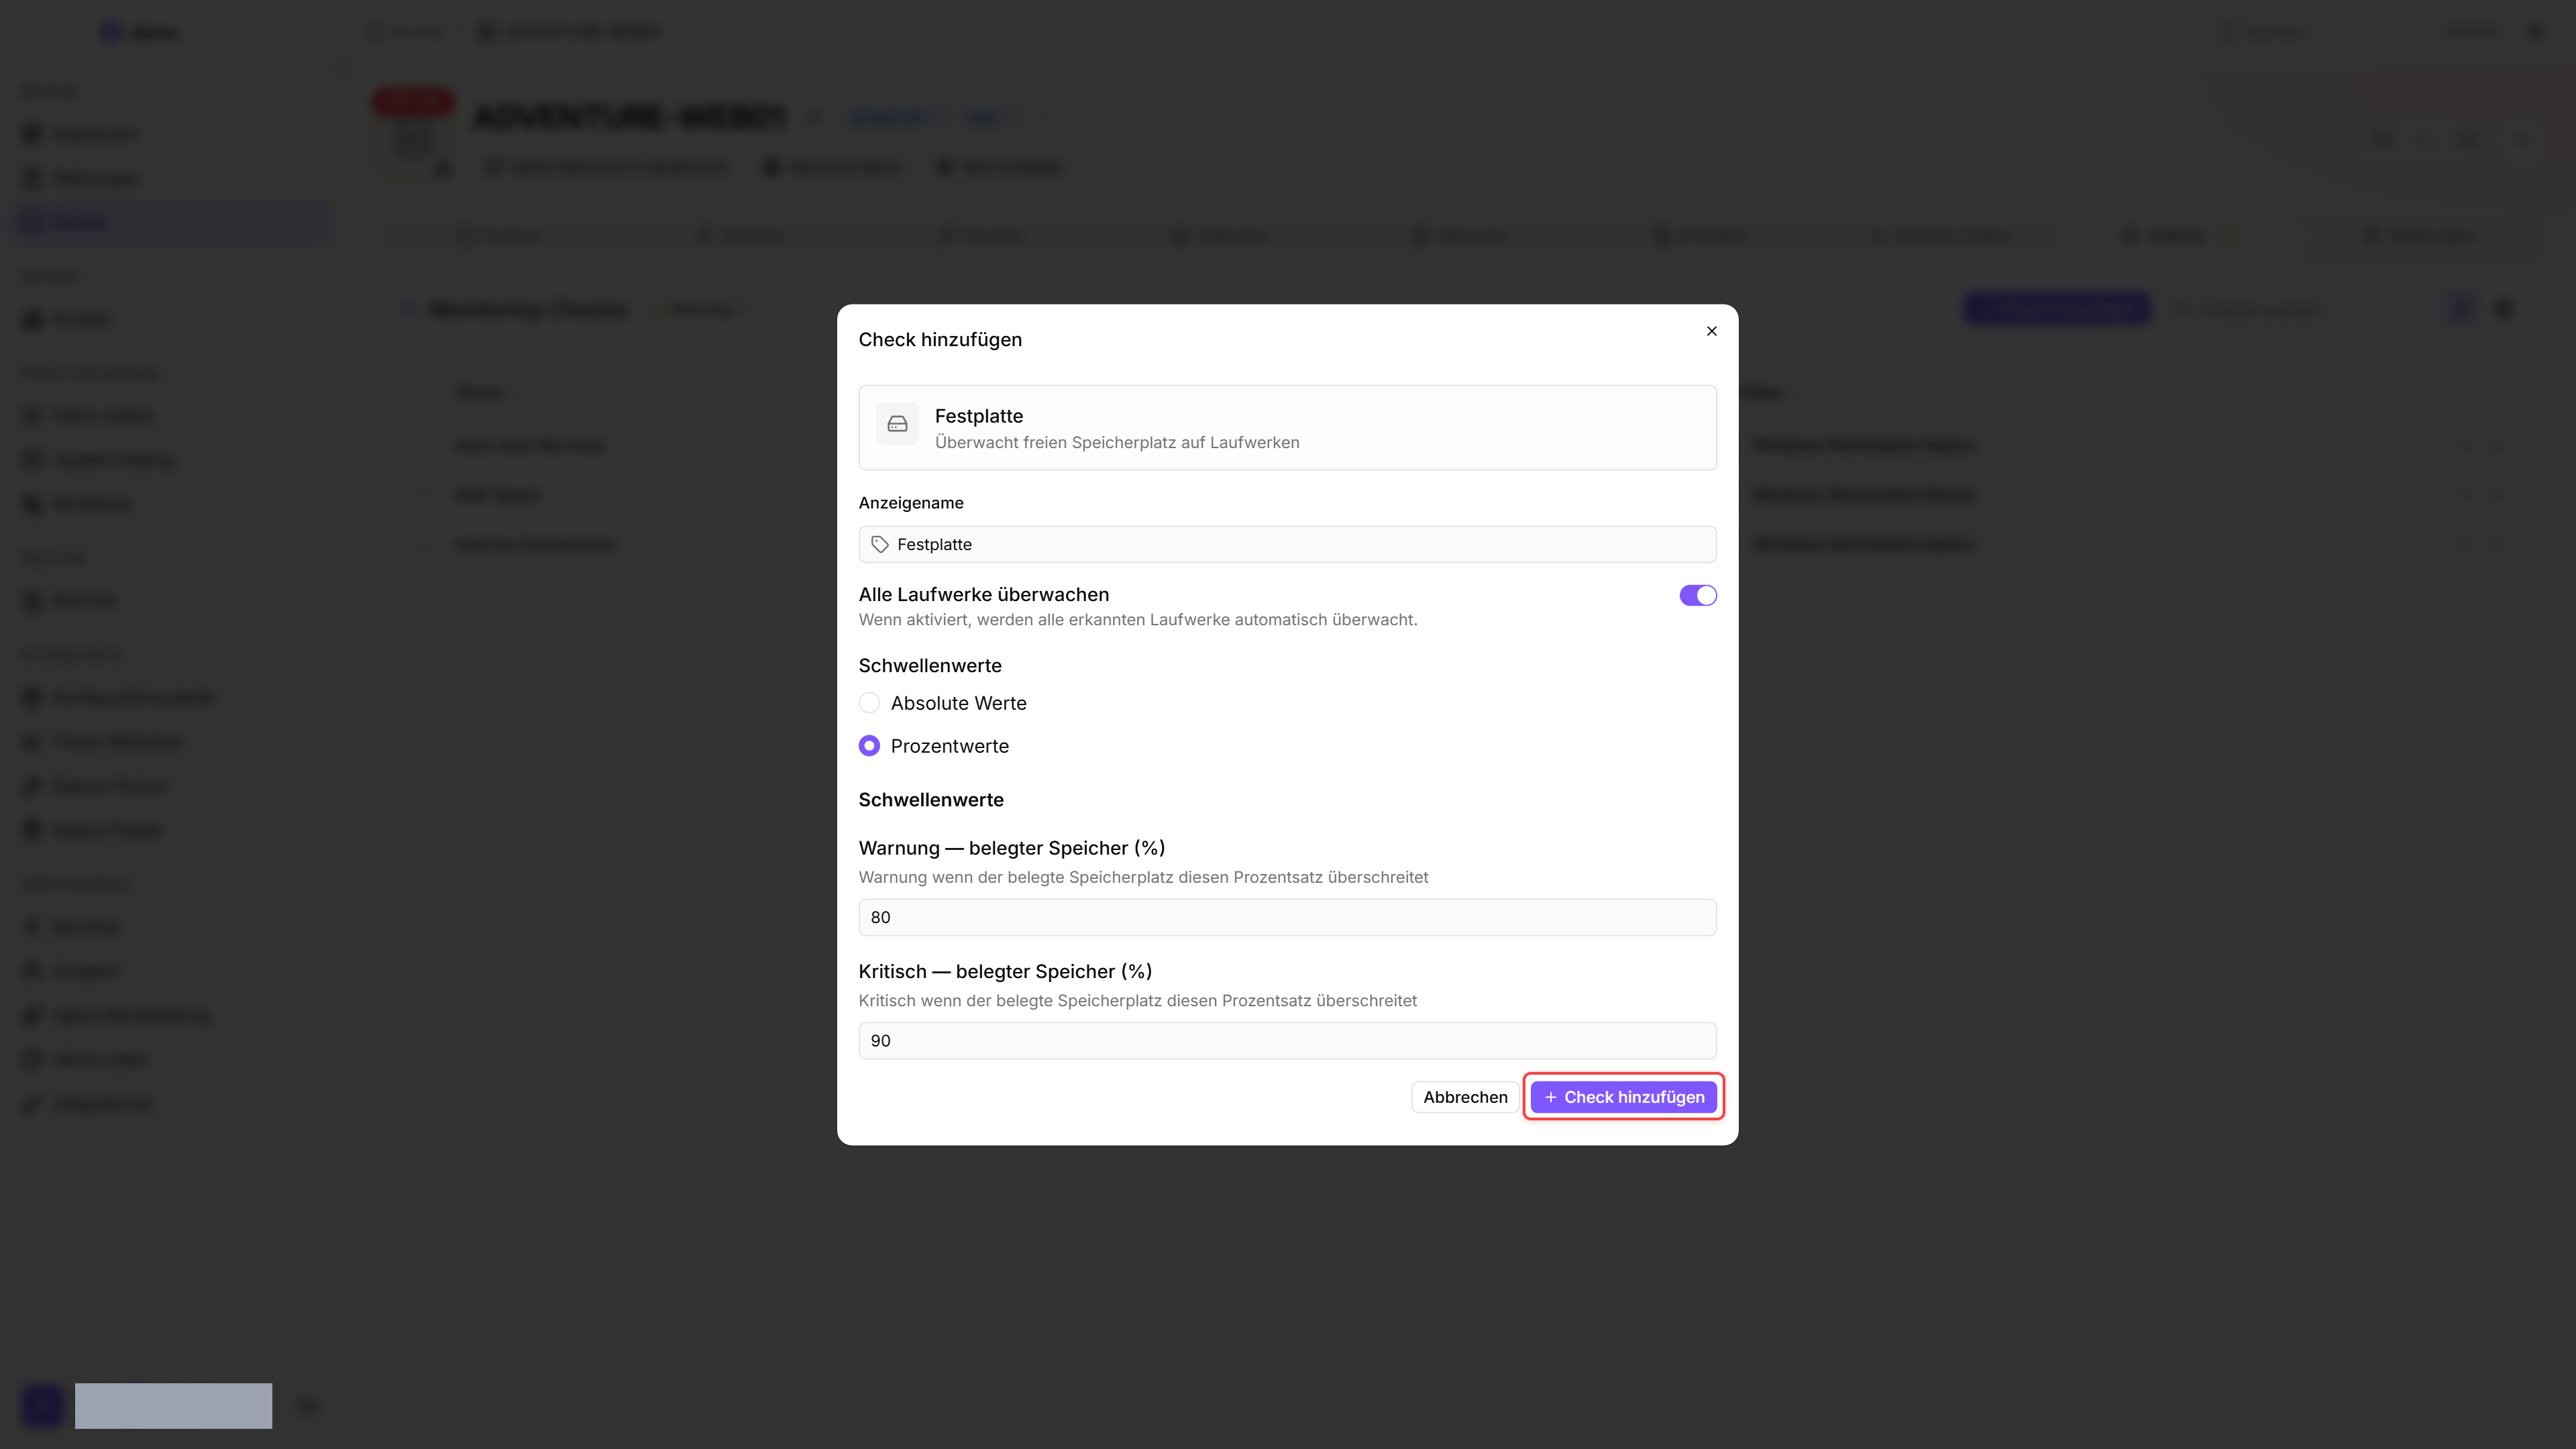The image size is (2576, 1449).
Task: Open the Checks tab
Action: click(2176, 236)
